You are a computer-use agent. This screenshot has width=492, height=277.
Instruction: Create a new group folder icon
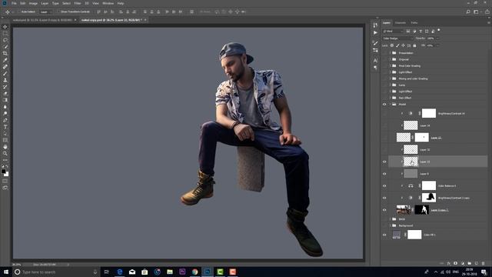[x=470, y=263]
